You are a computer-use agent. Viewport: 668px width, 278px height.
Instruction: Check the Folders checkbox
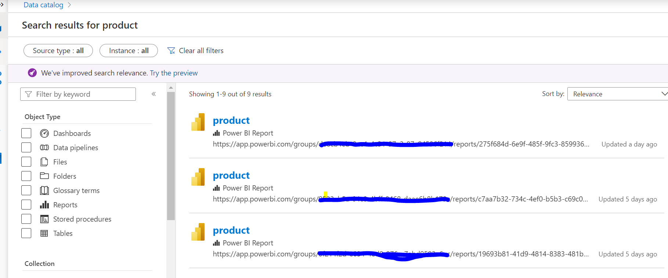tap(26, 176)
